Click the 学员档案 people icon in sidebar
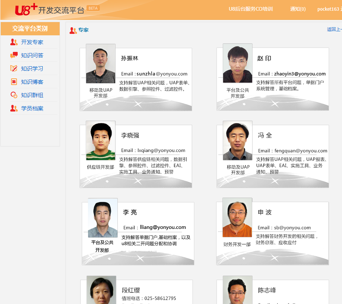Screen dimensions: 342x304 [x=14, y=108]
